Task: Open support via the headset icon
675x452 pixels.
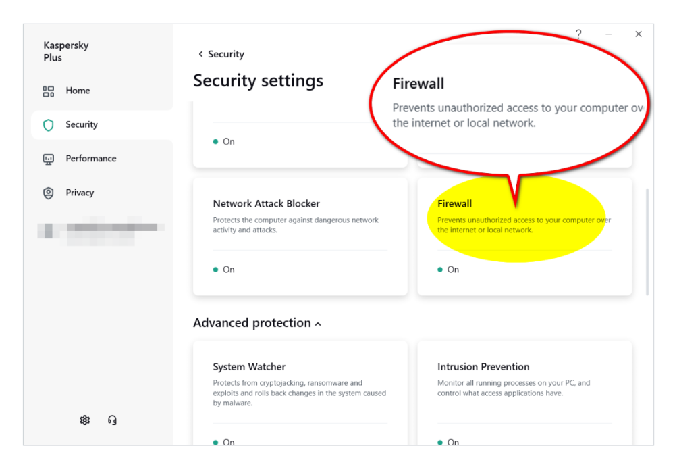Action: (x=113, y=420)
